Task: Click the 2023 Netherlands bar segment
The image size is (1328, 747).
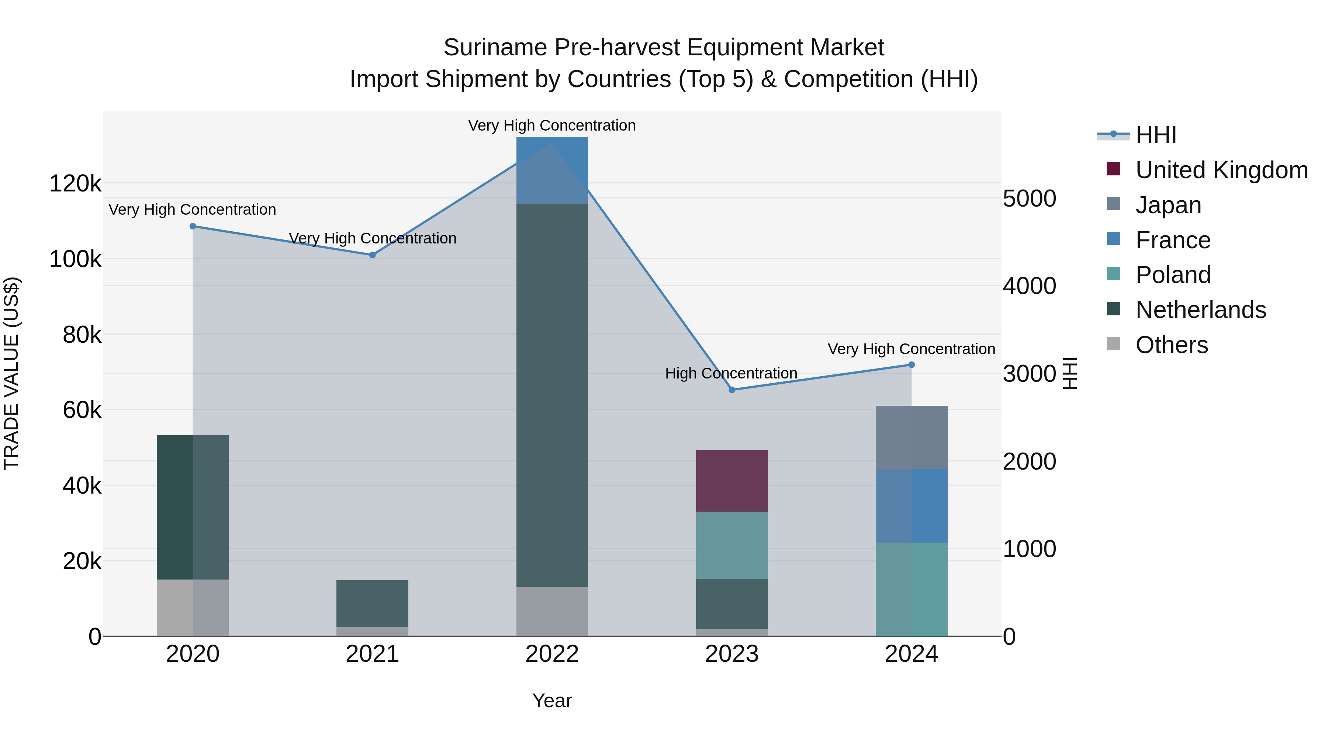Action: (x=732, y=604)
